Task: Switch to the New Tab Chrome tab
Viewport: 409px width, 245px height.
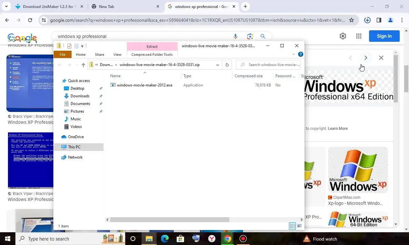Action: [125, 6]
